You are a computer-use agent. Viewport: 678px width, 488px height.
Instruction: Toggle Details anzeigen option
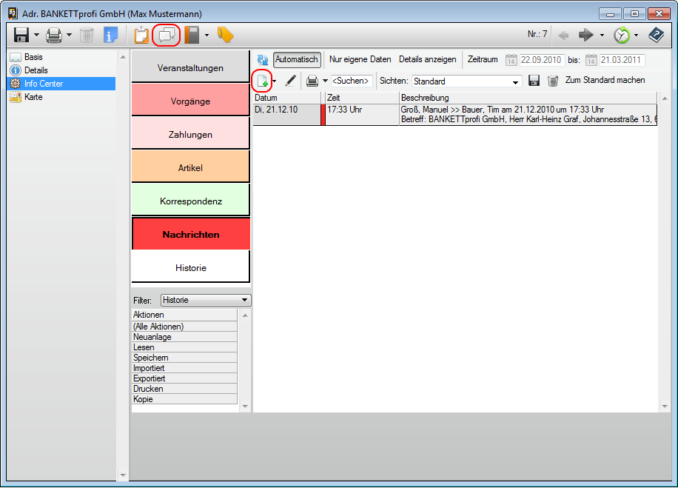[427, 59]
